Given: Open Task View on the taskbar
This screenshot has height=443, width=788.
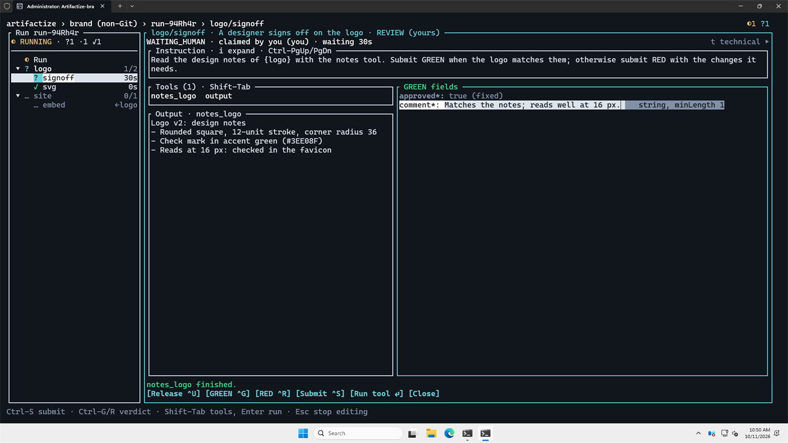Looking at the screenshot, I should 412,433.
